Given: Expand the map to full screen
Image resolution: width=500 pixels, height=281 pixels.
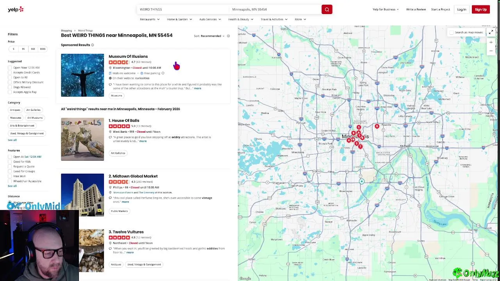Looking at the screenshot, I should pos(491,32).
